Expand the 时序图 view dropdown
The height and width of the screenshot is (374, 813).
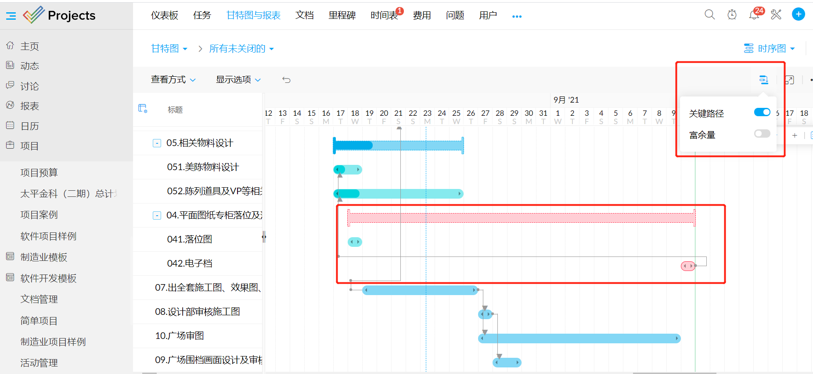coord(770,49)
